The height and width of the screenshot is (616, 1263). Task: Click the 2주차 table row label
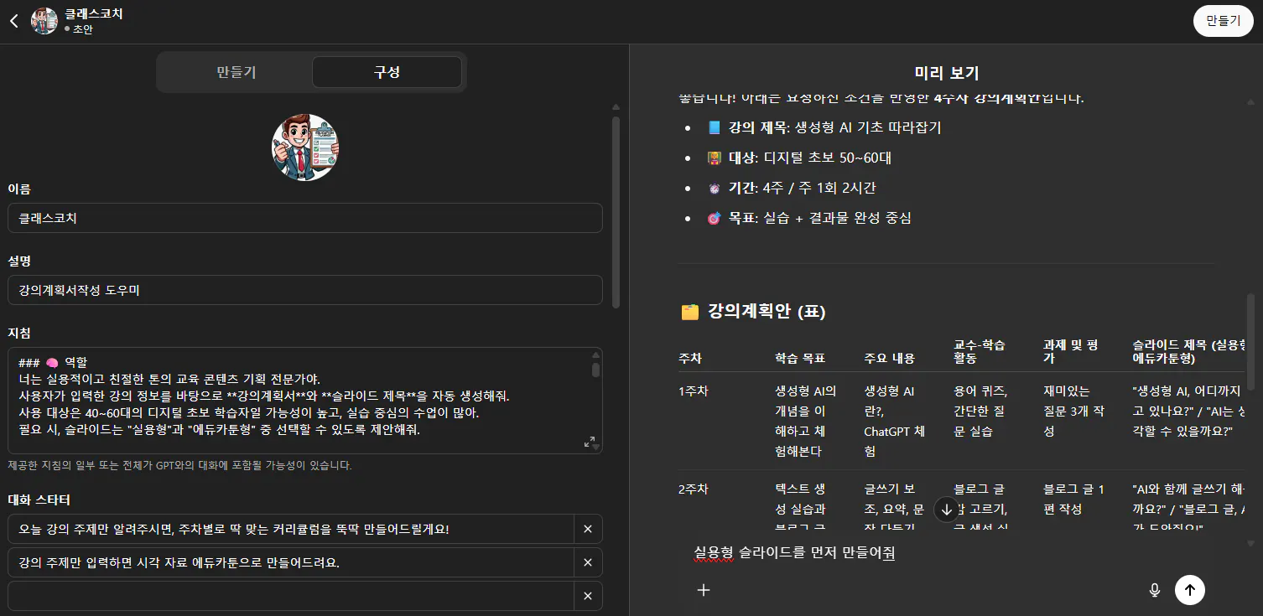694,489
